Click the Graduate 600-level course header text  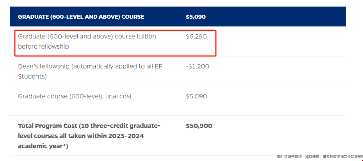pyautogui.click(x=81, y=17)
